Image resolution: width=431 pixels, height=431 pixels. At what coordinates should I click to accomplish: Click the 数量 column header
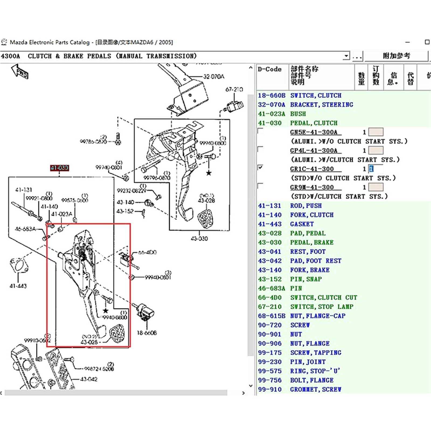coord(362,77)
